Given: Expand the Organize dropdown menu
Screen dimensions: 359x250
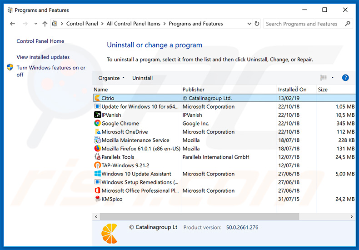Looking at the screenshot, I should (111, 78).
